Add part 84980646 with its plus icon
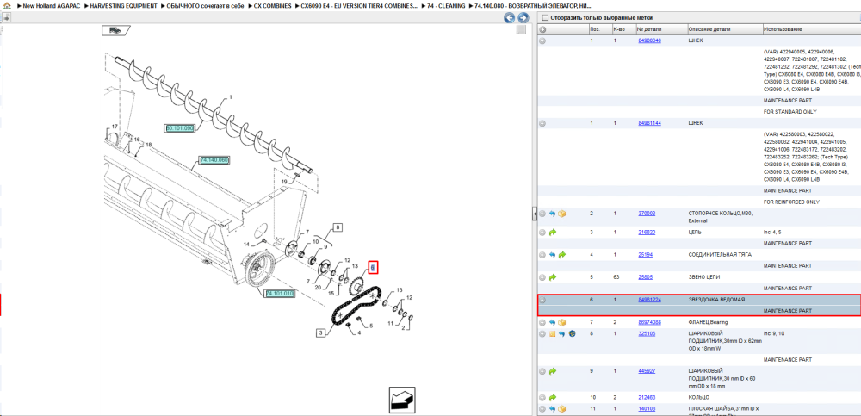This screenshot has height=416, width=861. pyautogui.click(x=542, y=40)
